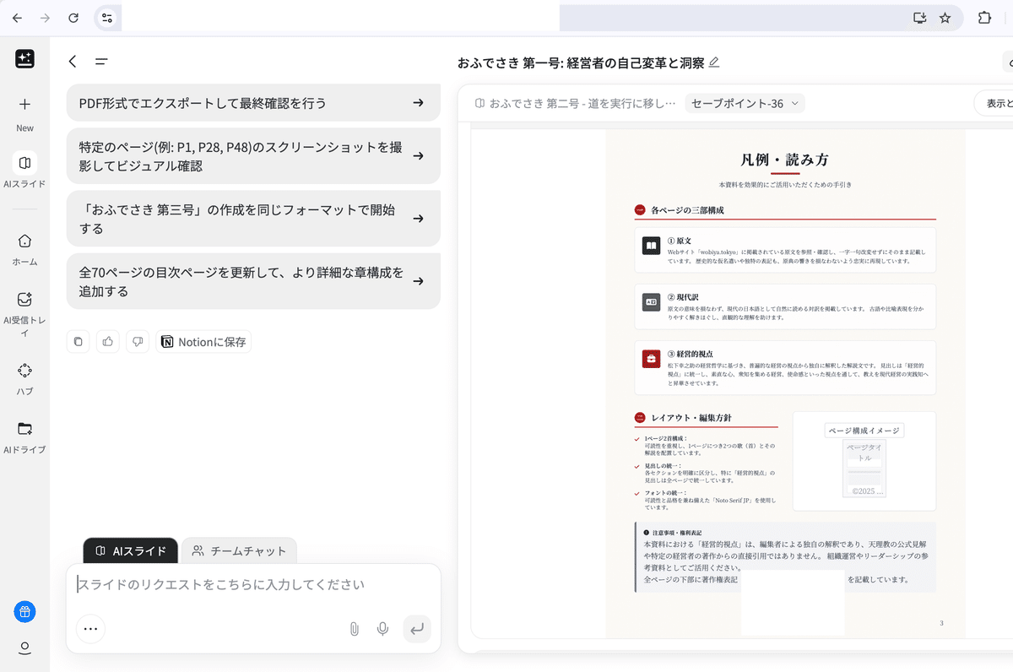Screen dimensions: 1013x672
Task: Bookmark this page with the star icon
Action: pyautogui.click(x=945, y=18)
